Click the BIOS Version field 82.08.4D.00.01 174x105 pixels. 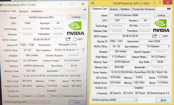(42, 39)
